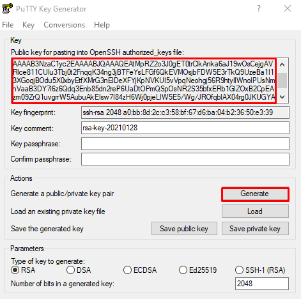The width and height of the screenshot is (301, 299).
Task: Click the public key scrollbar thumb
Action: pyautogui.click(x=282, y=80)
